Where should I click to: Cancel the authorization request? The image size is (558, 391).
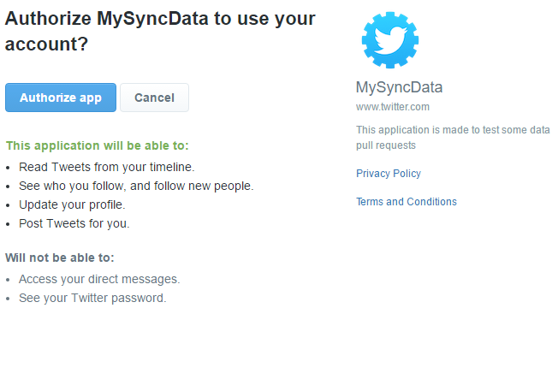[x=154, y=98]
